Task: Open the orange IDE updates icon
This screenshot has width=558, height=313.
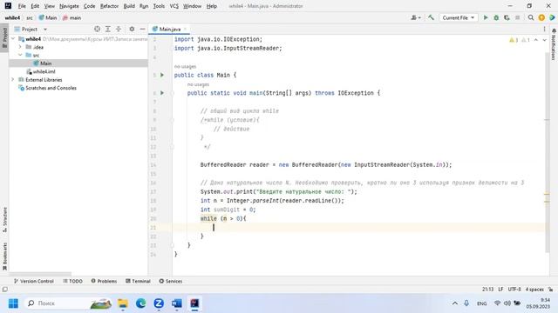Action: 541,17
